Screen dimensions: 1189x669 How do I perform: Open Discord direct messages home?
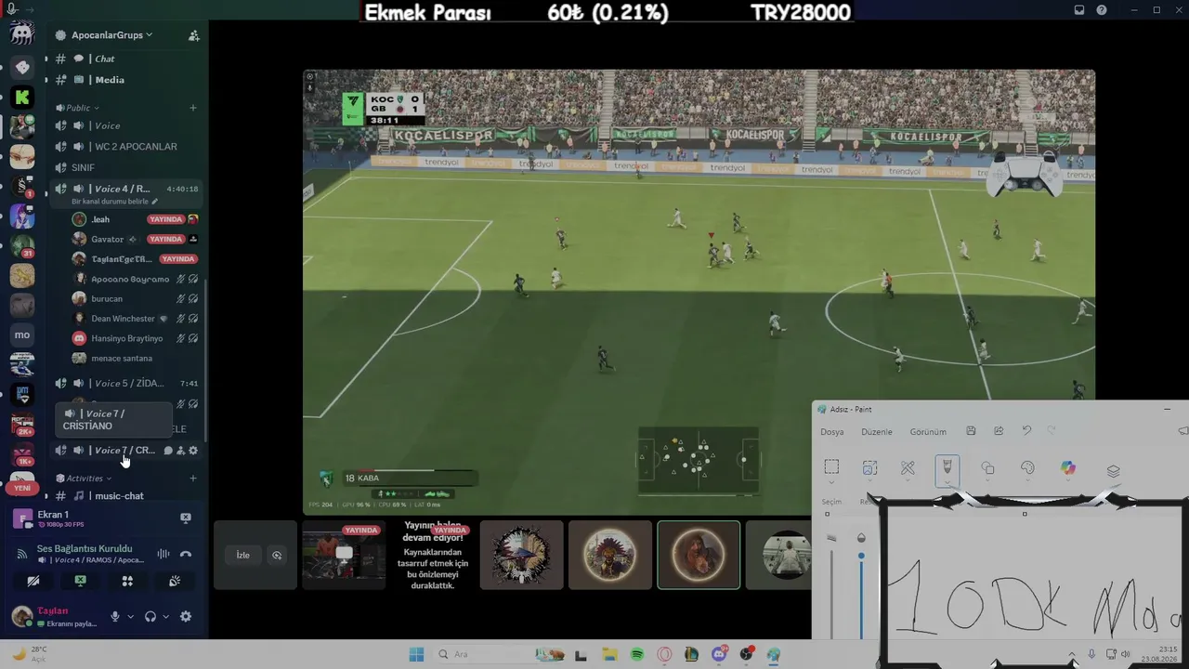(x=22, y=34)
